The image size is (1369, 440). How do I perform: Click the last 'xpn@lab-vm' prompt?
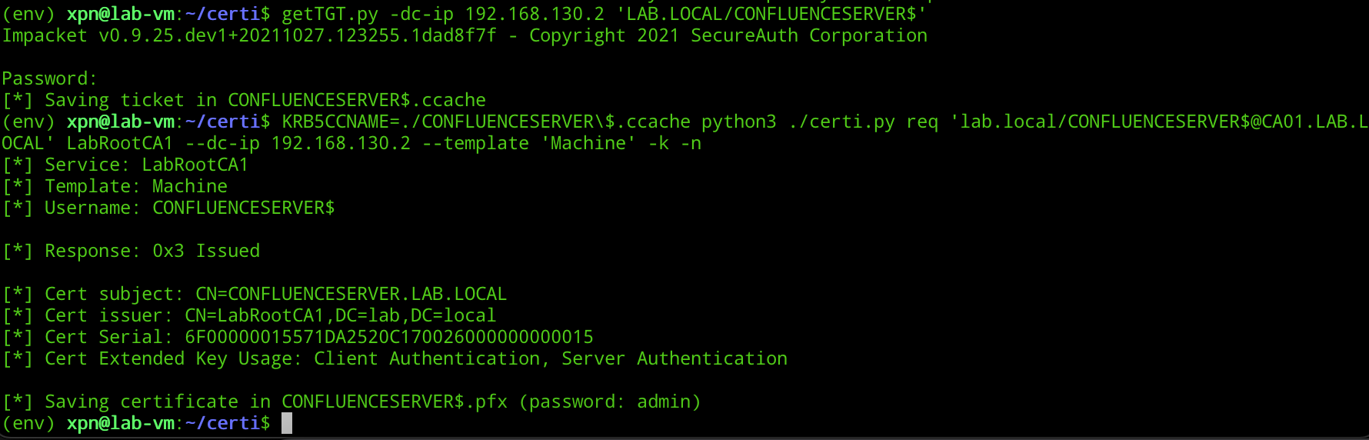121,423
